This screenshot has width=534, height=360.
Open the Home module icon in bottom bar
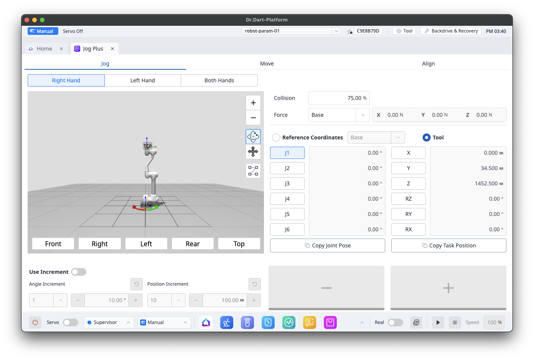tap(206, 322)
